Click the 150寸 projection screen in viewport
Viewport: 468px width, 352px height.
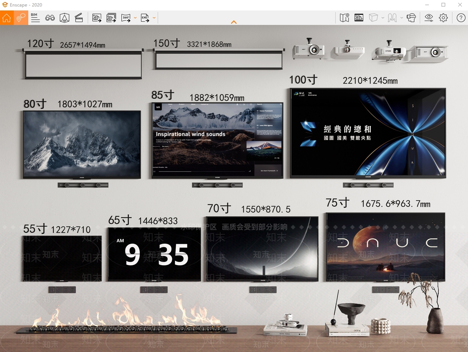[219, 59]
